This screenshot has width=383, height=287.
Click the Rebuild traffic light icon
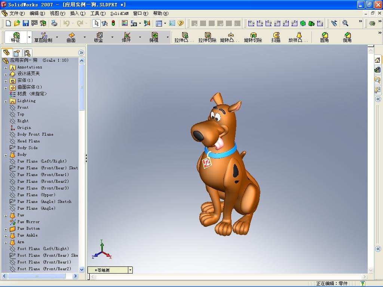point(113,23)
